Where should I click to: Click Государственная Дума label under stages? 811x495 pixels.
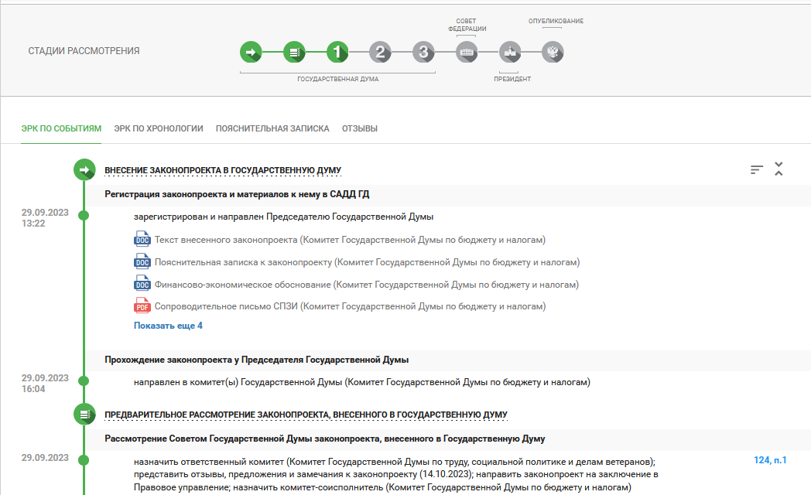pyautogui.click(x=337, y=79)
